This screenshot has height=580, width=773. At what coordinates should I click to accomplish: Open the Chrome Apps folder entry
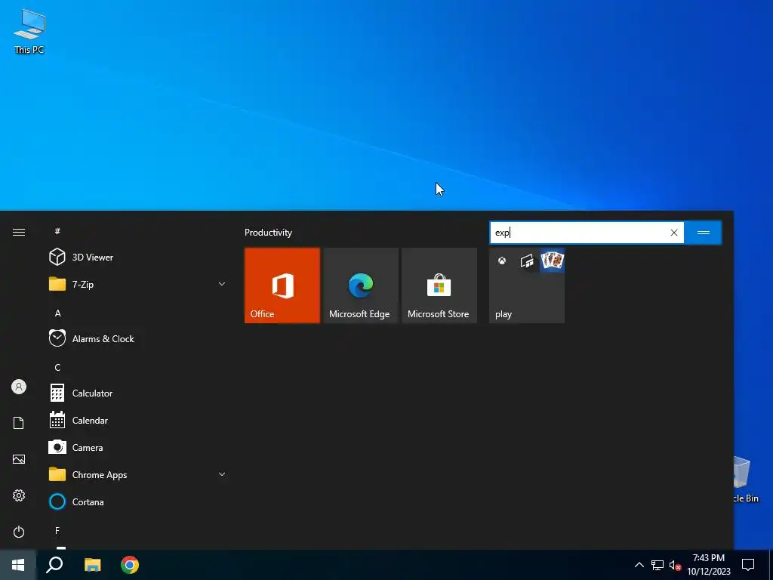coord(138,474)
